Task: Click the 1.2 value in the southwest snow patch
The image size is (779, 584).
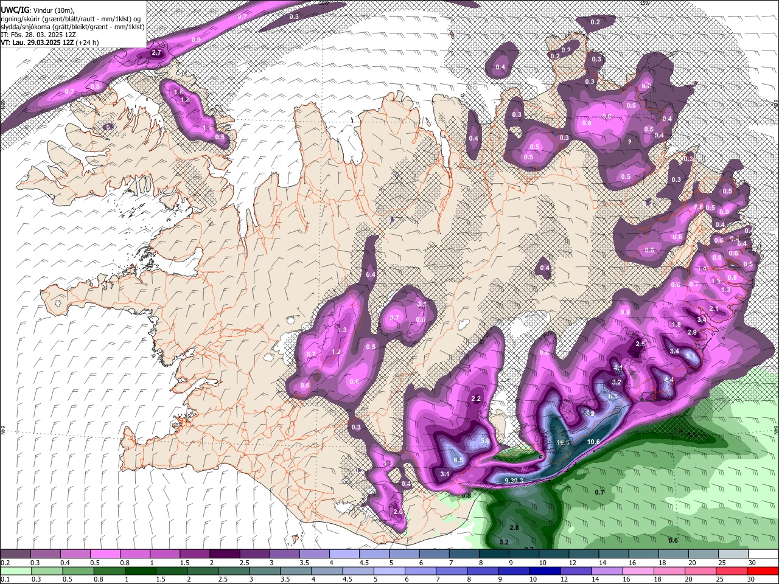Action: coord(336,352)
